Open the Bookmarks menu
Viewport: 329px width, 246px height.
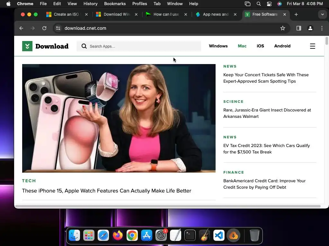pyautogui.click(x=115, y=4)
